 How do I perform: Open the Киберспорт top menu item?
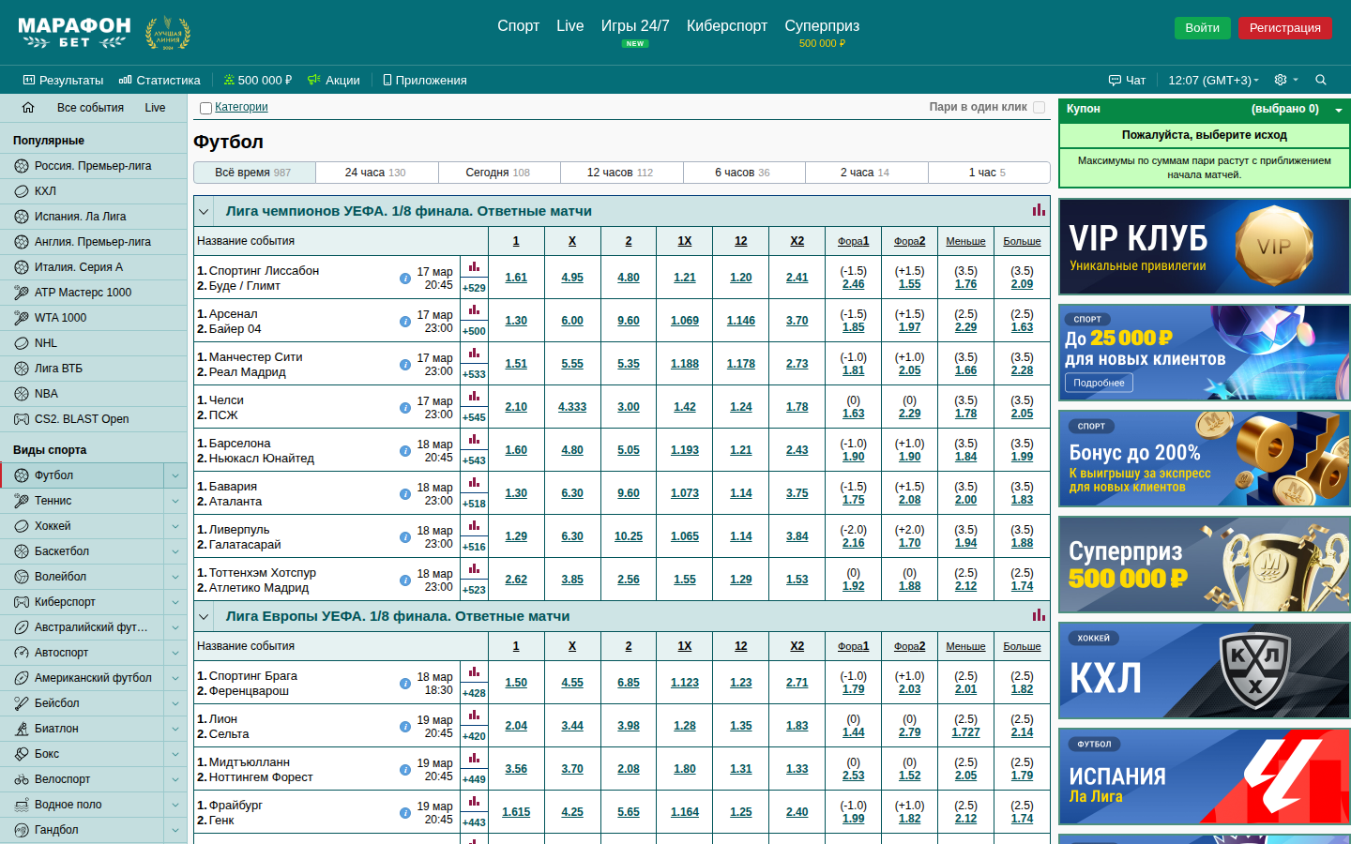coord(726,26)
